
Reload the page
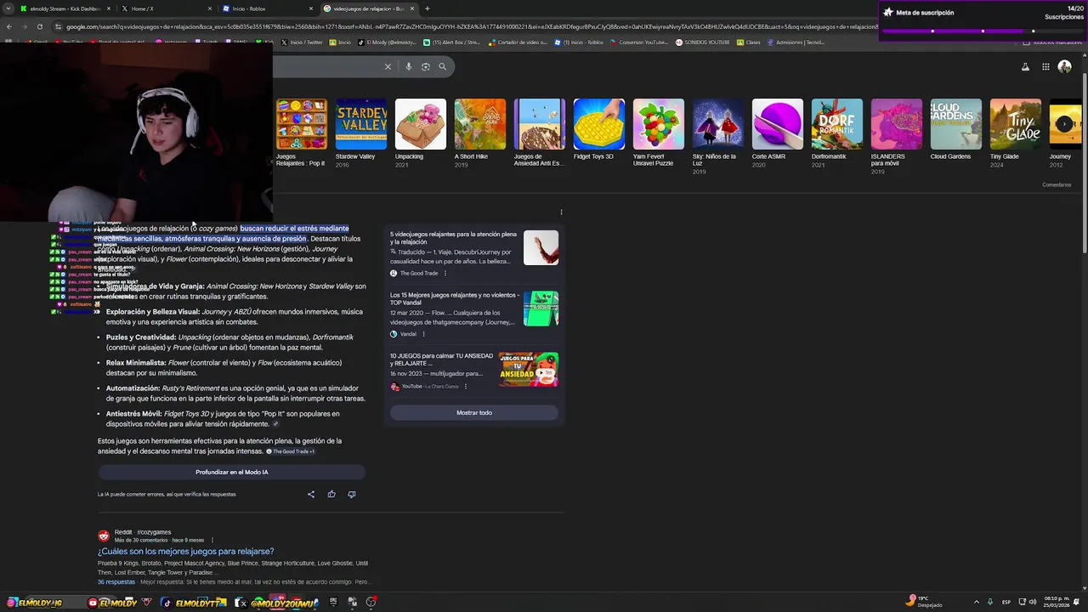(40, 26)
